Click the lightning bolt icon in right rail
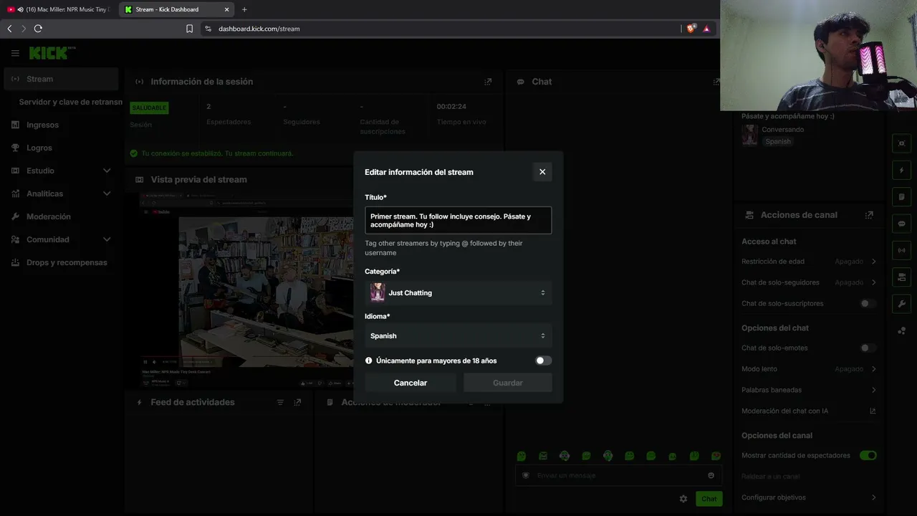Screen dimensions: 917x516 point(902,171)
